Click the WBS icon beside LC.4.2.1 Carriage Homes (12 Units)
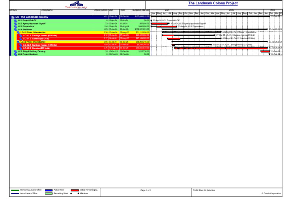Screen dimensions: 303x214 tap(21, 45)
